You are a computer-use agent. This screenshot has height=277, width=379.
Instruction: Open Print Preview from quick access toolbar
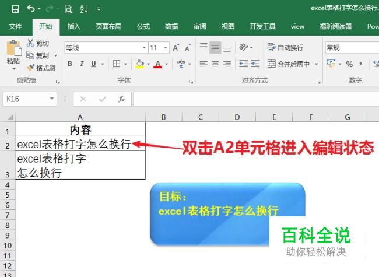68,9
